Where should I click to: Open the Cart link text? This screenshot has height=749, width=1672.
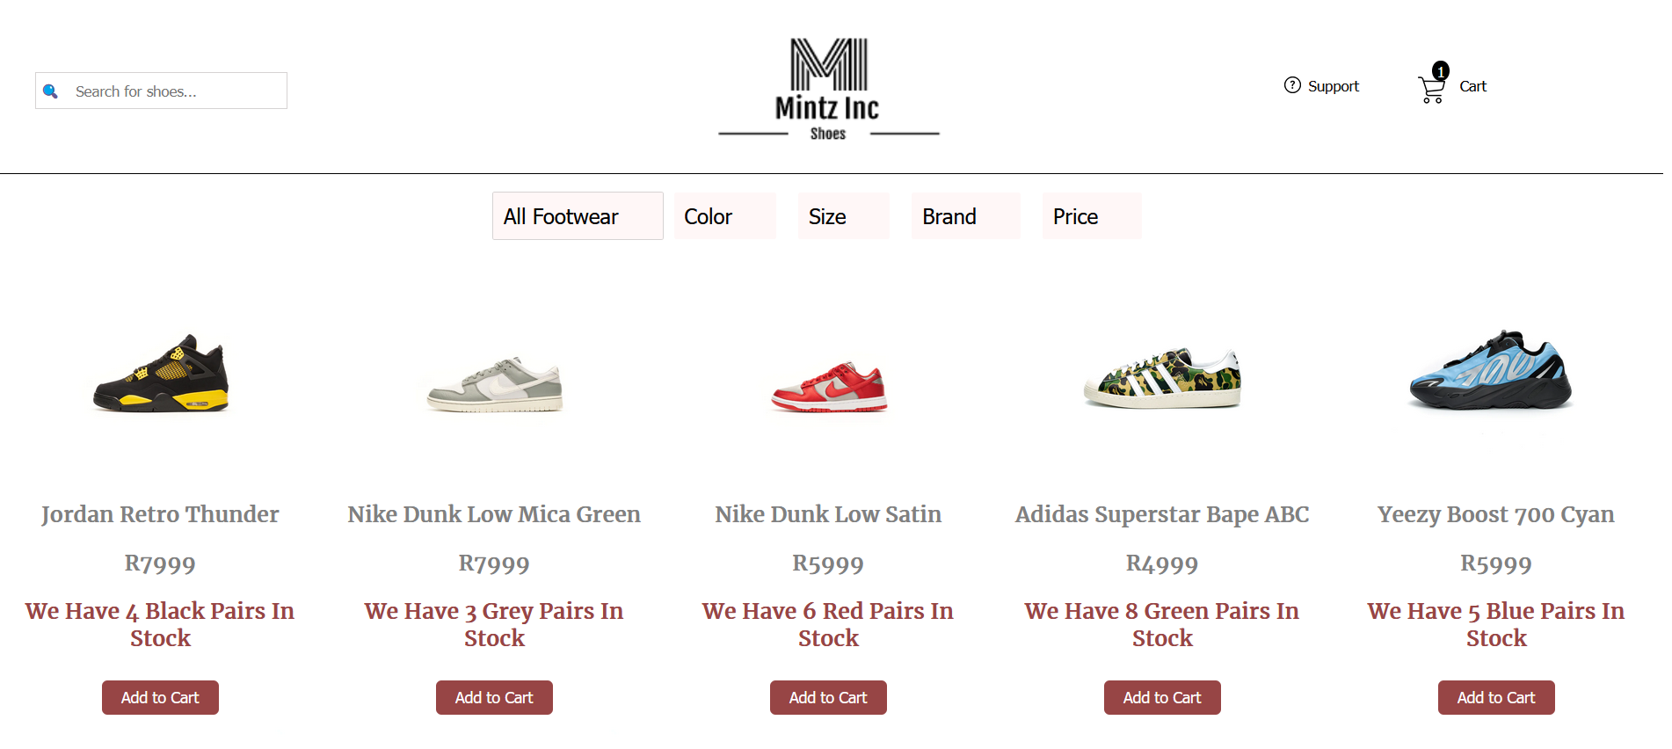(1472, 86)
